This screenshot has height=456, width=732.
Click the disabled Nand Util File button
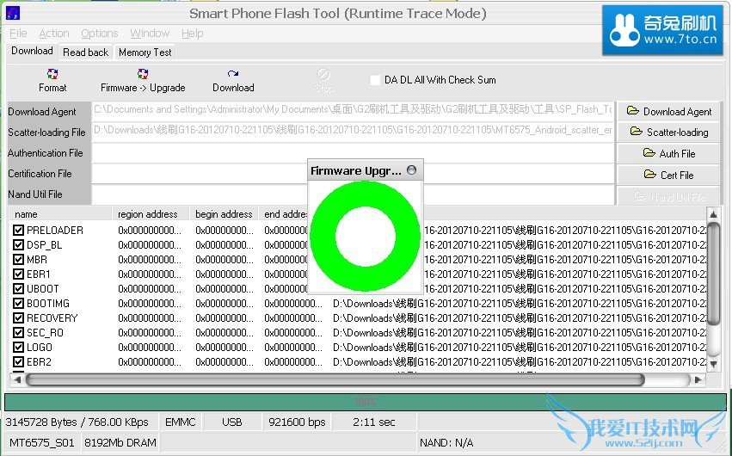pyautogui.click(x=668, y=197)
